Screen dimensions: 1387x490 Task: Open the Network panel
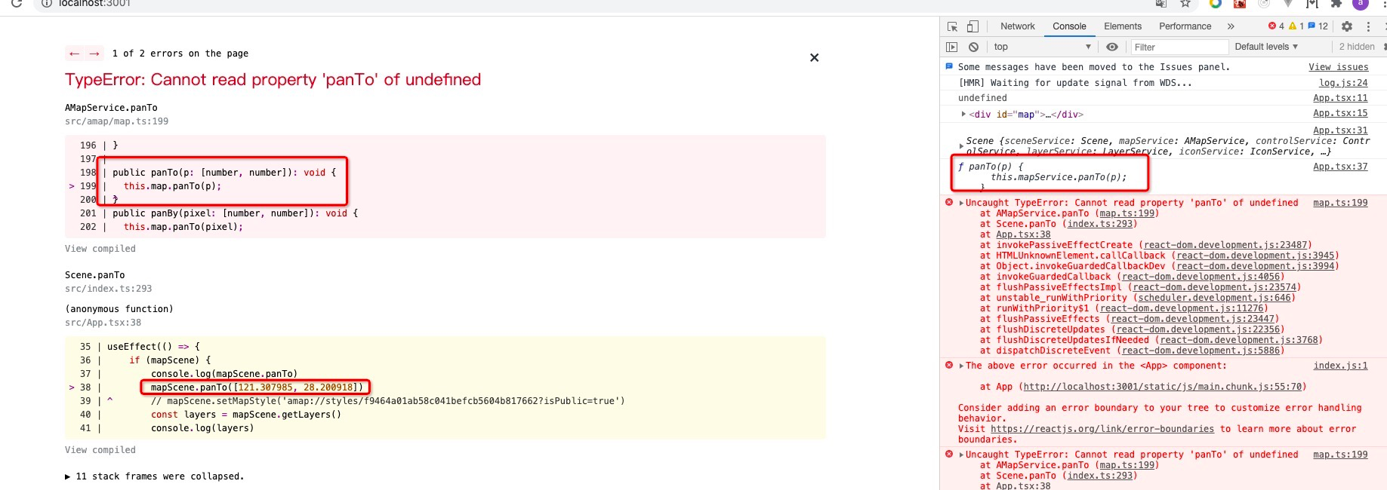1018,26
